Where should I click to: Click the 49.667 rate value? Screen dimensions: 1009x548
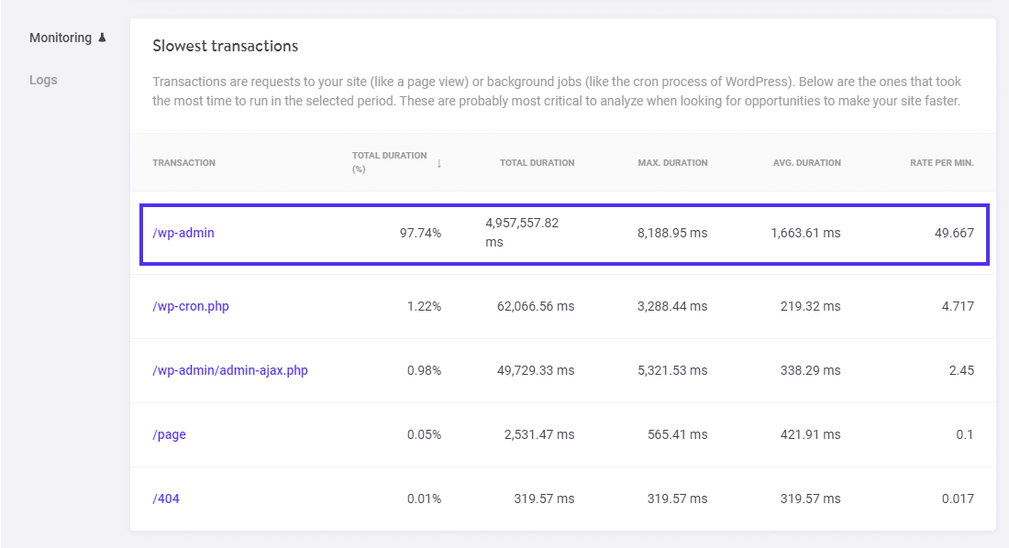pyautogui.click(x=950, y=233)
